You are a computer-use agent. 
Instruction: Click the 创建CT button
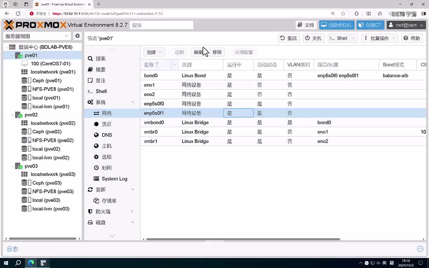[x=371, y=25]
